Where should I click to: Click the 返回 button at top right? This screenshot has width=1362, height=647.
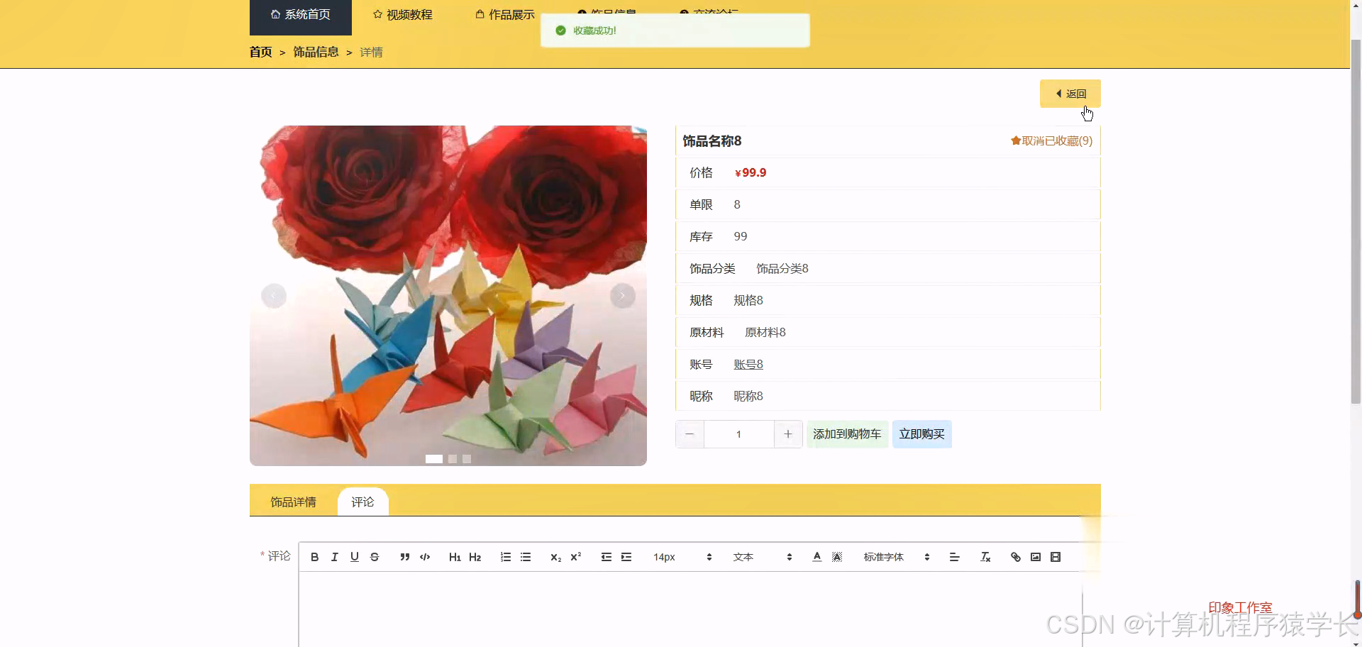coord(1070,93)
